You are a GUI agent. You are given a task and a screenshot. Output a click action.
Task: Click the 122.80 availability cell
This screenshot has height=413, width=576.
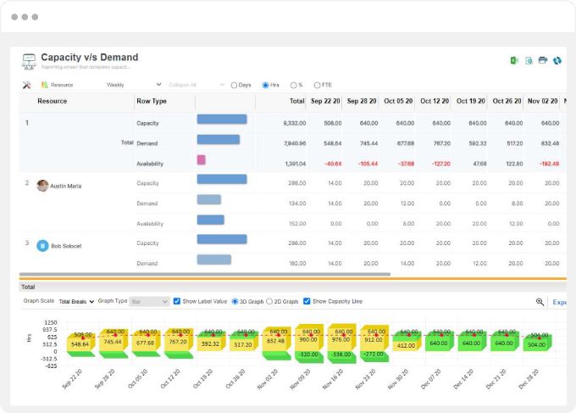coord(514,164)
